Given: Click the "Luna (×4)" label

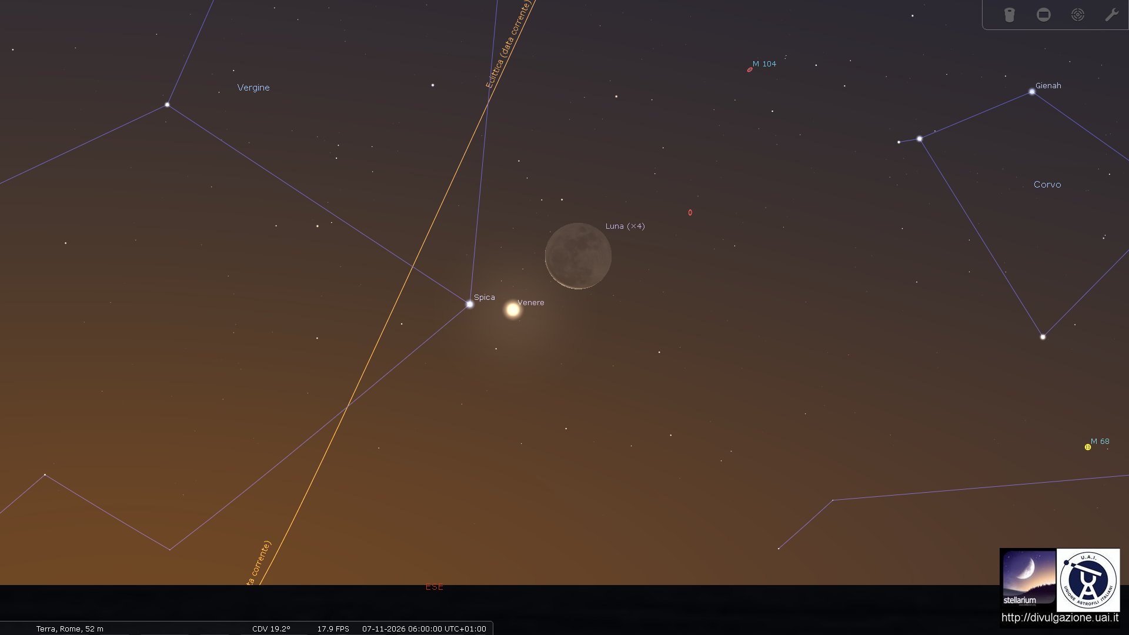Looking at the screenshot, I should pos(625,226).
